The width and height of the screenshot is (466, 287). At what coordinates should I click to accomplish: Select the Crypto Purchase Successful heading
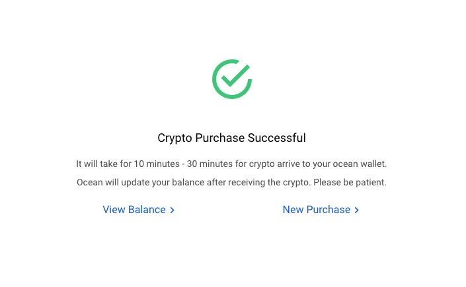tap(231, 138)
